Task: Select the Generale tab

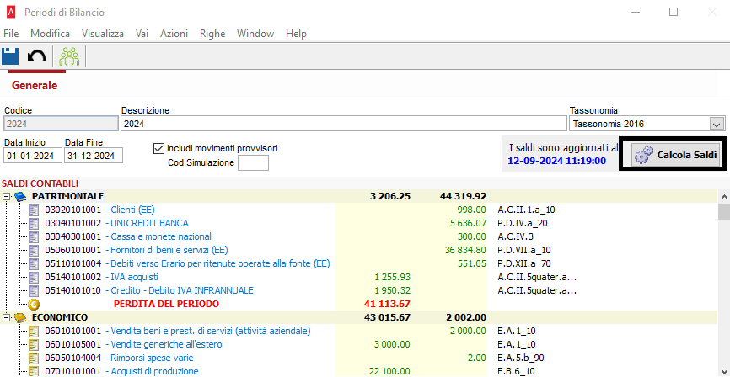Action: [x=35, y=86]
